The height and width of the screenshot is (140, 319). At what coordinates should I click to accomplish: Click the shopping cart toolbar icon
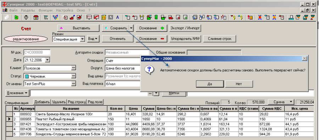(x=46, y=17)
